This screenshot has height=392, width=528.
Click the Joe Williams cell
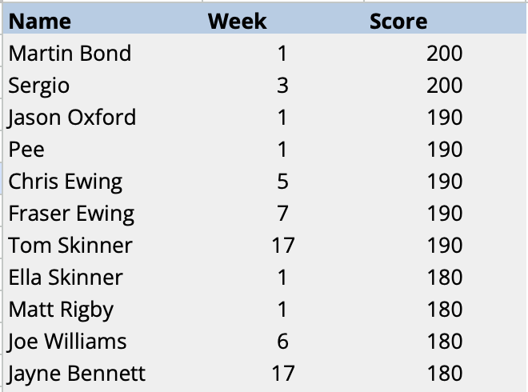(68, 341)
